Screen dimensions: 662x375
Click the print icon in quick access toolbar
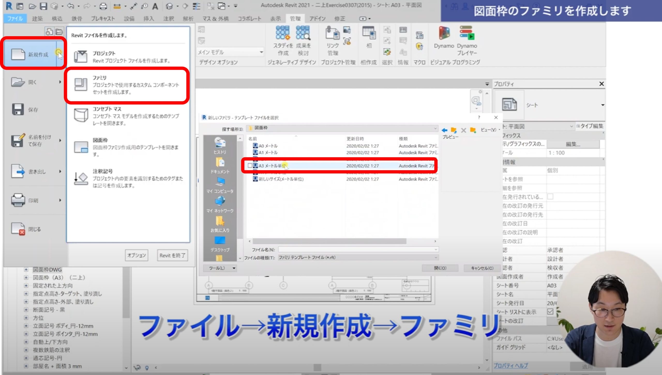pyautogui.click(x=103, y=6)
